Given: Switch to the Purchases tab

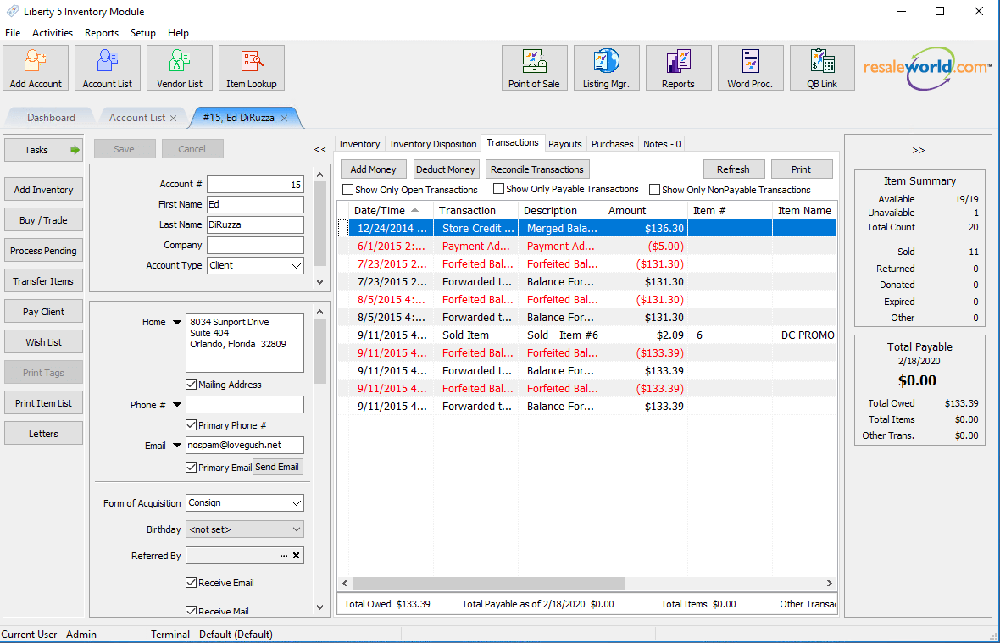Looking at the screenshot, I should pos(612,144).
